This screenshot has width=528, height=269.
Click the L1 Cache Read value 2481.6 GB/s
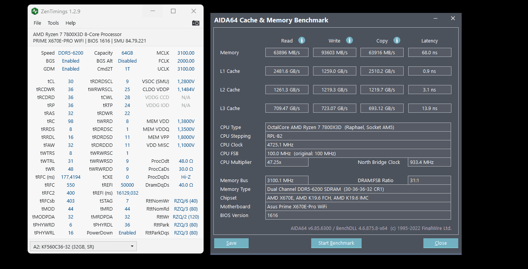pyautogui.click(x=287, y=71)
